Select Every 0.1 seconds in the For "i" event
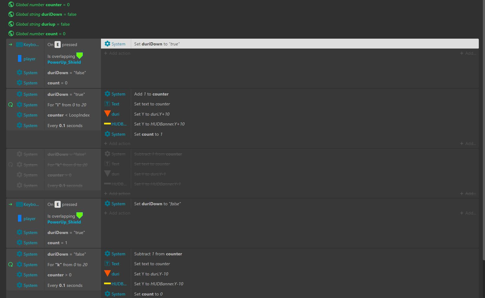The image size is (485, 298). click(x=72, y=126)
